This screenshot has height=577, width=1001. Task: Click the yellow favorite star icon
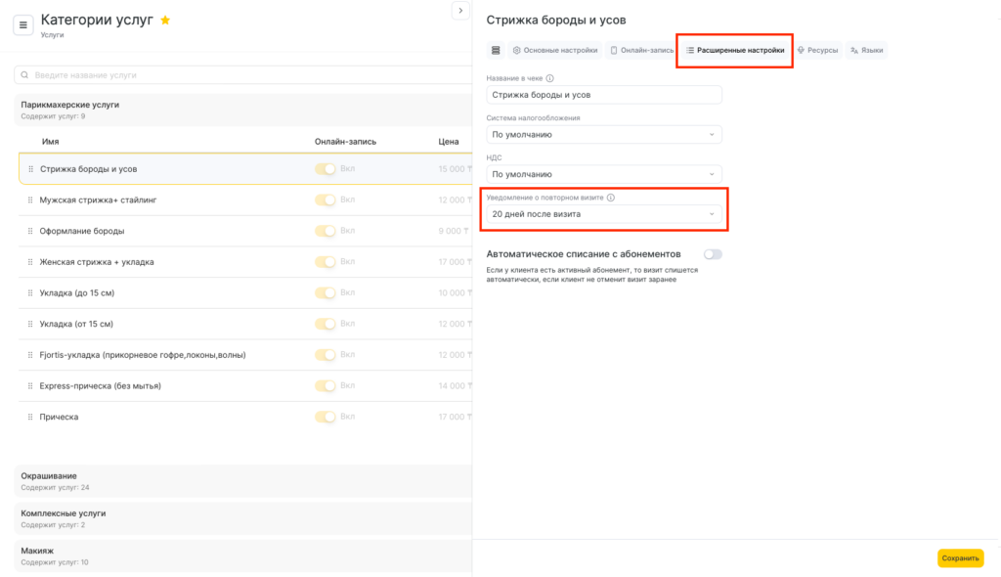(165, 20)
